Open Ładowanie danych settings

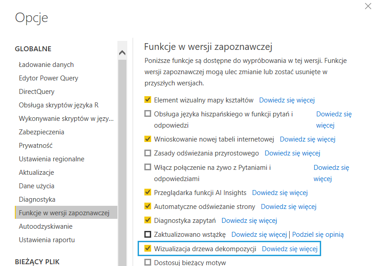[x=46, y=65]
